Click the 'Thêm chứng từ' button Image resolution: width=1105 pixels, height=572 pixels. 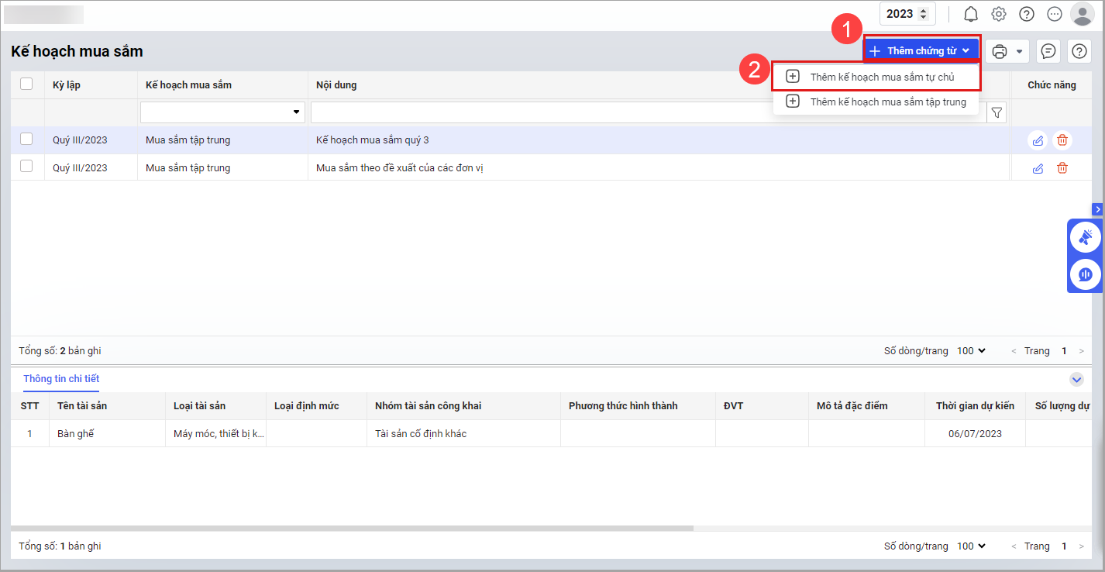click(921, 51)
